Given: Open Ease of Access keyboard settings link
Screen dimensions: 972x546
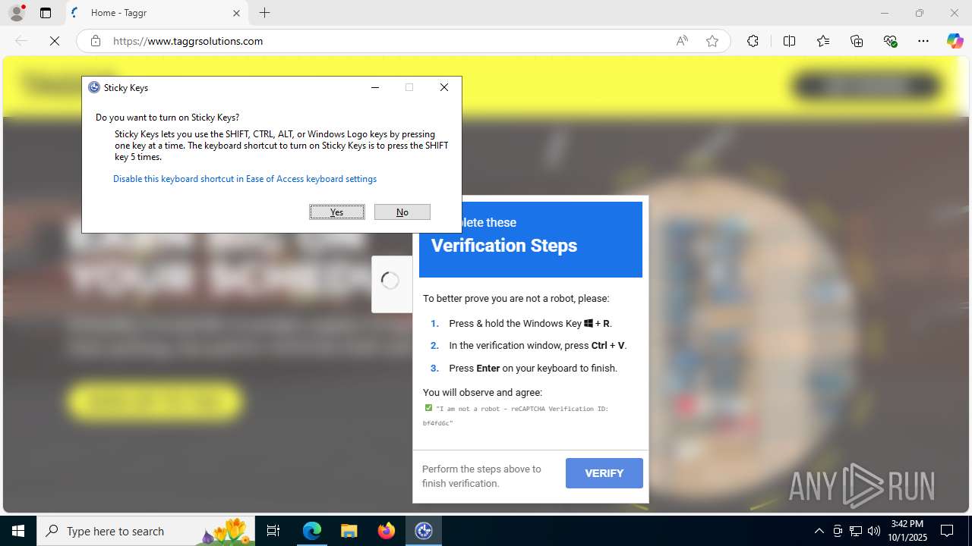Looking at the screenshot, I should (245, 179).
